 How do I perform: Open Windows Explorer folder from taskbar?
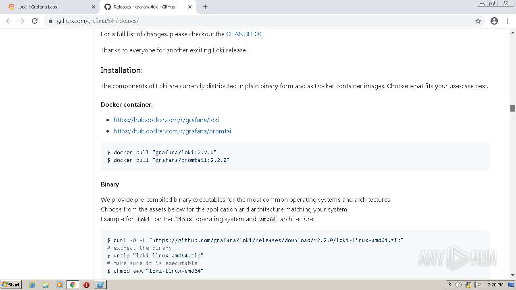tap(46, 285)
